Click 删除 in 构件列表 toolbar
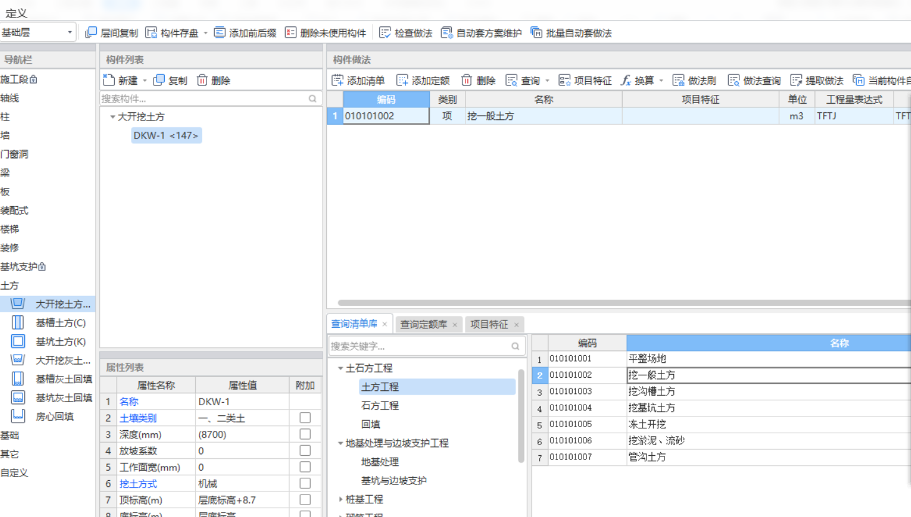Screen dimensions: 911x517 [x=214, y=80]
